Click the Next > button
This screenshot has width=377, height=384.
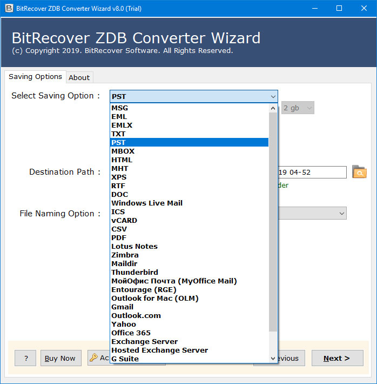pyautogui.click(x=338, y=358)
